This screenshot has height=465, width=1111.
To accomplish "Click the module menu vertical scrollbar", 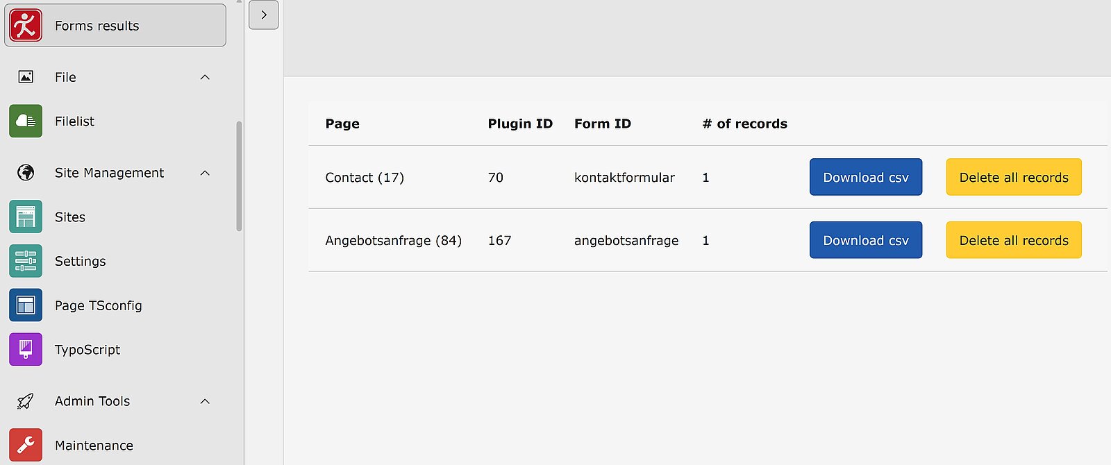I will click(x=239, y=176).
